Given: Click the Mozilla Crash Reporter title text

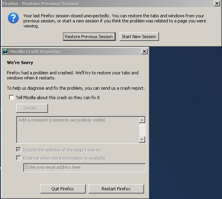Looking at the screenshot, I should coord(35,52).
